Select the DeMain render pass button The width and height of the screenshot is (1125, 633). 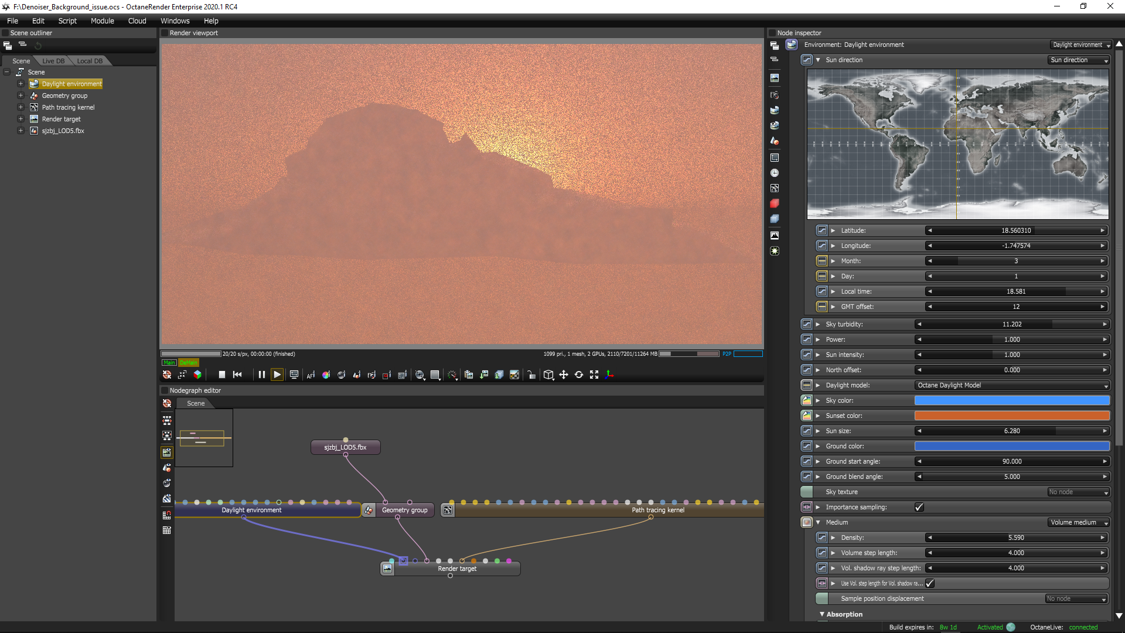[x=188, y=363]
